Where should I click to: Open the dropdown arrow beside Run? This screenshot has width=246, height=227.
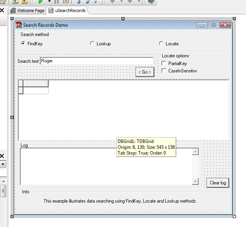point(49,2)
